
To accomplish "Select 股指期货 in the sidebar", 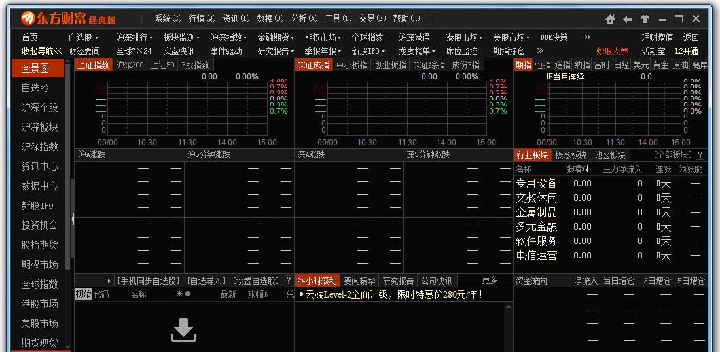I will [x=39, y=245].
